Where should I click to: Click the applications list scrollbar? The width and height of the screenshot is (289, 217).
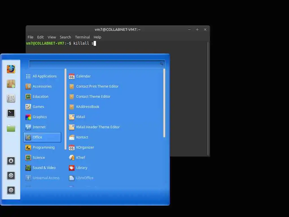(164, 103)
